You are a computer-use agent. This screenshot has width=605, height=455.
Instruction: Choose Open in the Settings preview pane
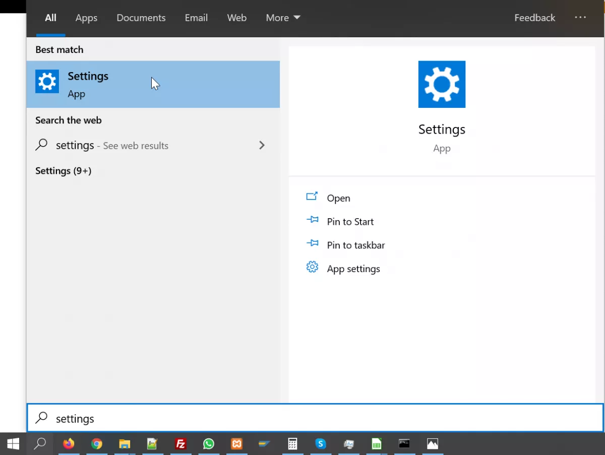click(x=338, y=198)
